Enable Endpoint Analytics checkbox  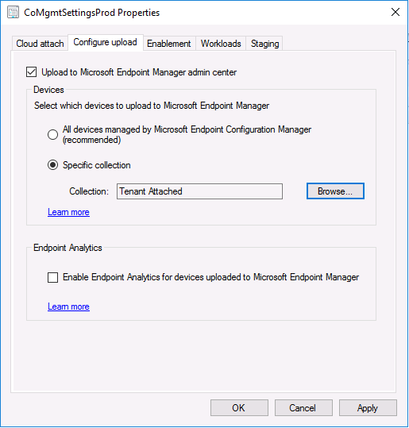[52, 277]
